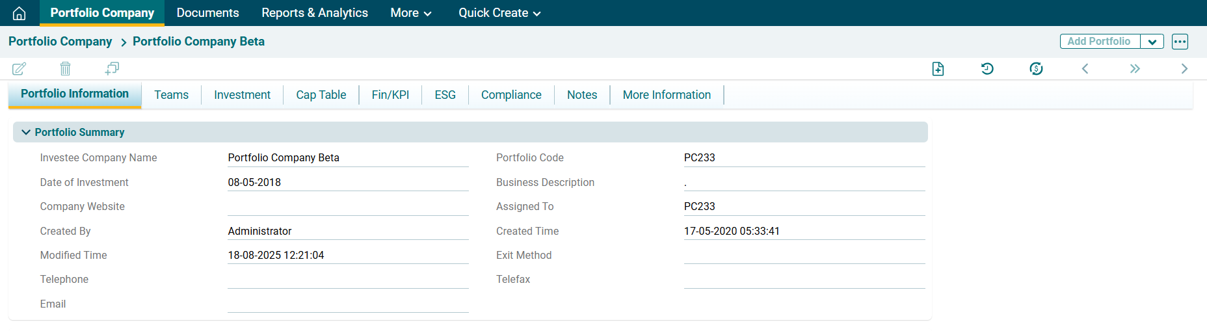Click the duplicate record icon
The height and width of the screenshot is (331, 1207).
(112, 68)
